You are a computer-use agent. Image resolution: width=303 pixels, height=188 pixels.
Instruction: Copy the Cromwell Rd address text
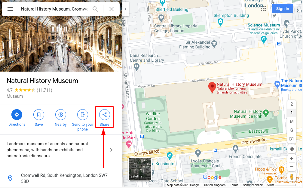coord(64,178)
